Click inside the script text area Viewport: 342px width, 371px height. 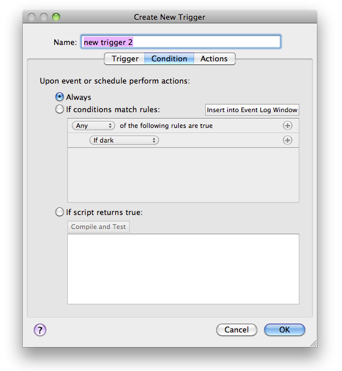click(183, 269)
